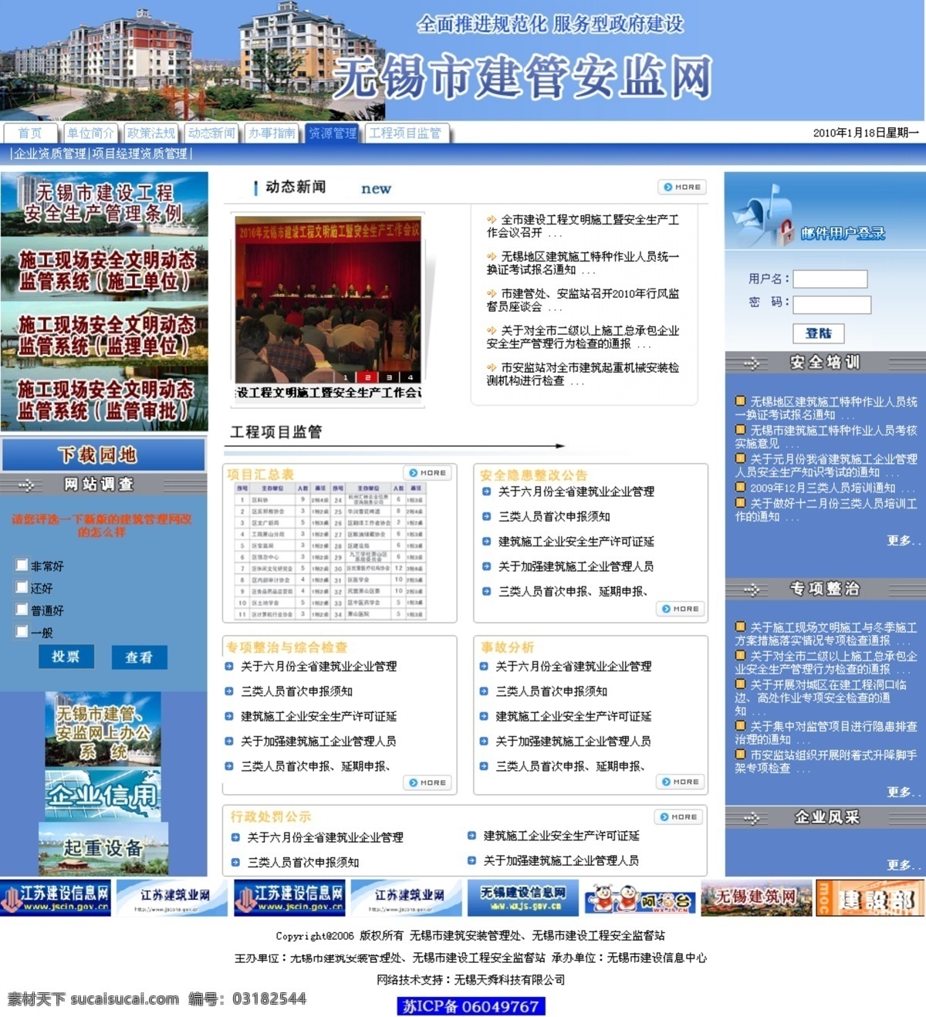
Task: Click MORE button in 安全隐患整改公告 panel
Action: (x=681, y=609)
